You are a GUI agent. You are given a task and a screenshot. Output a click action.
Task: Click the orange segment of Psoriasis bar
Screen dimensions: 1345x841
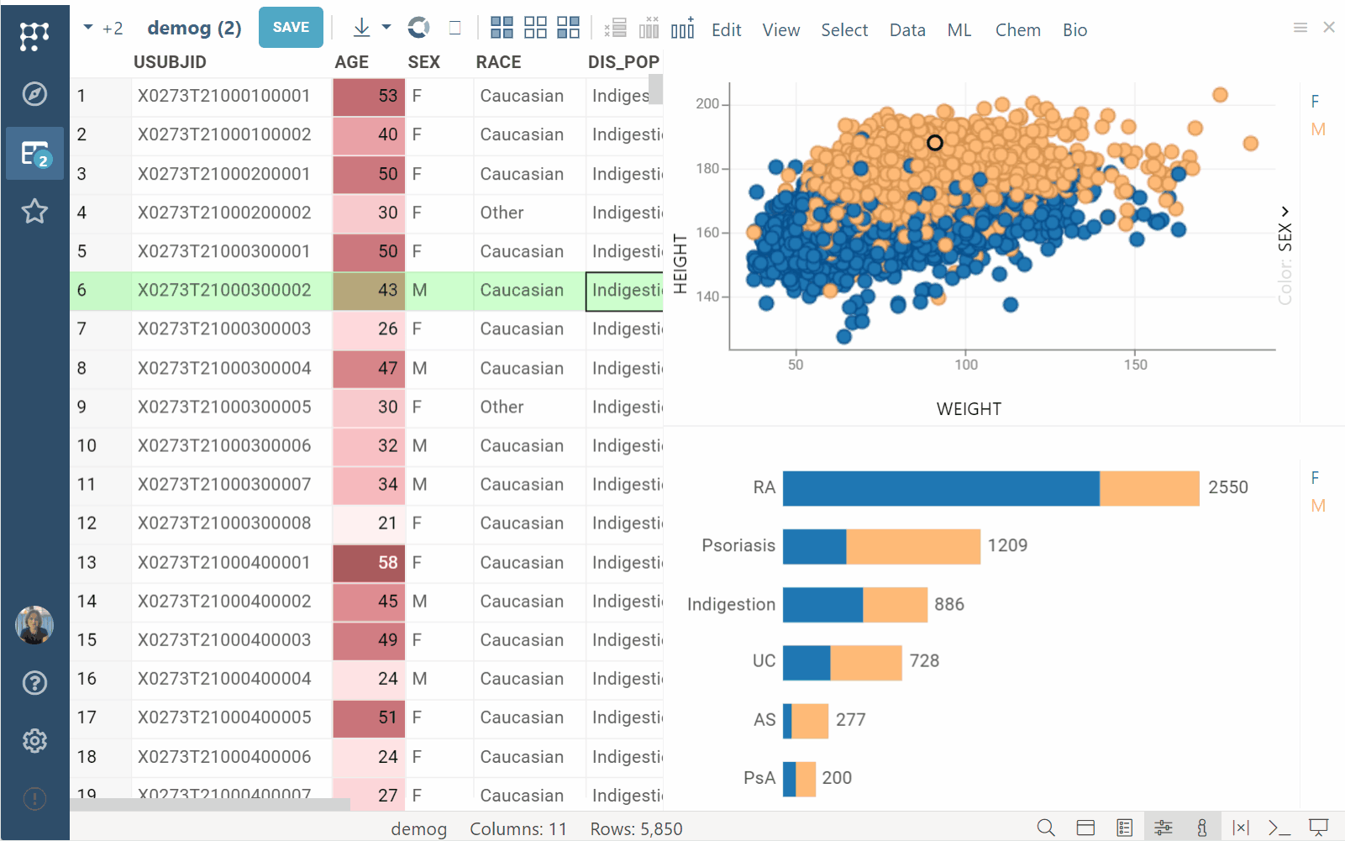[x=912, y=546]
